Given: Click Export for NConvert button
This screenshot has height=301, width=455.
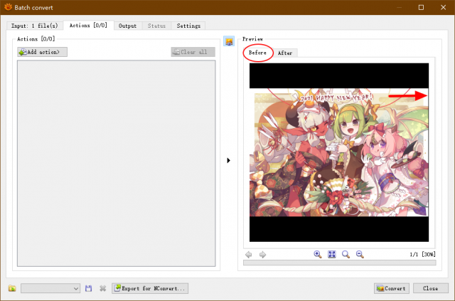Looking at the screenshot, I should pyautogui.click(x=150, y=288).
